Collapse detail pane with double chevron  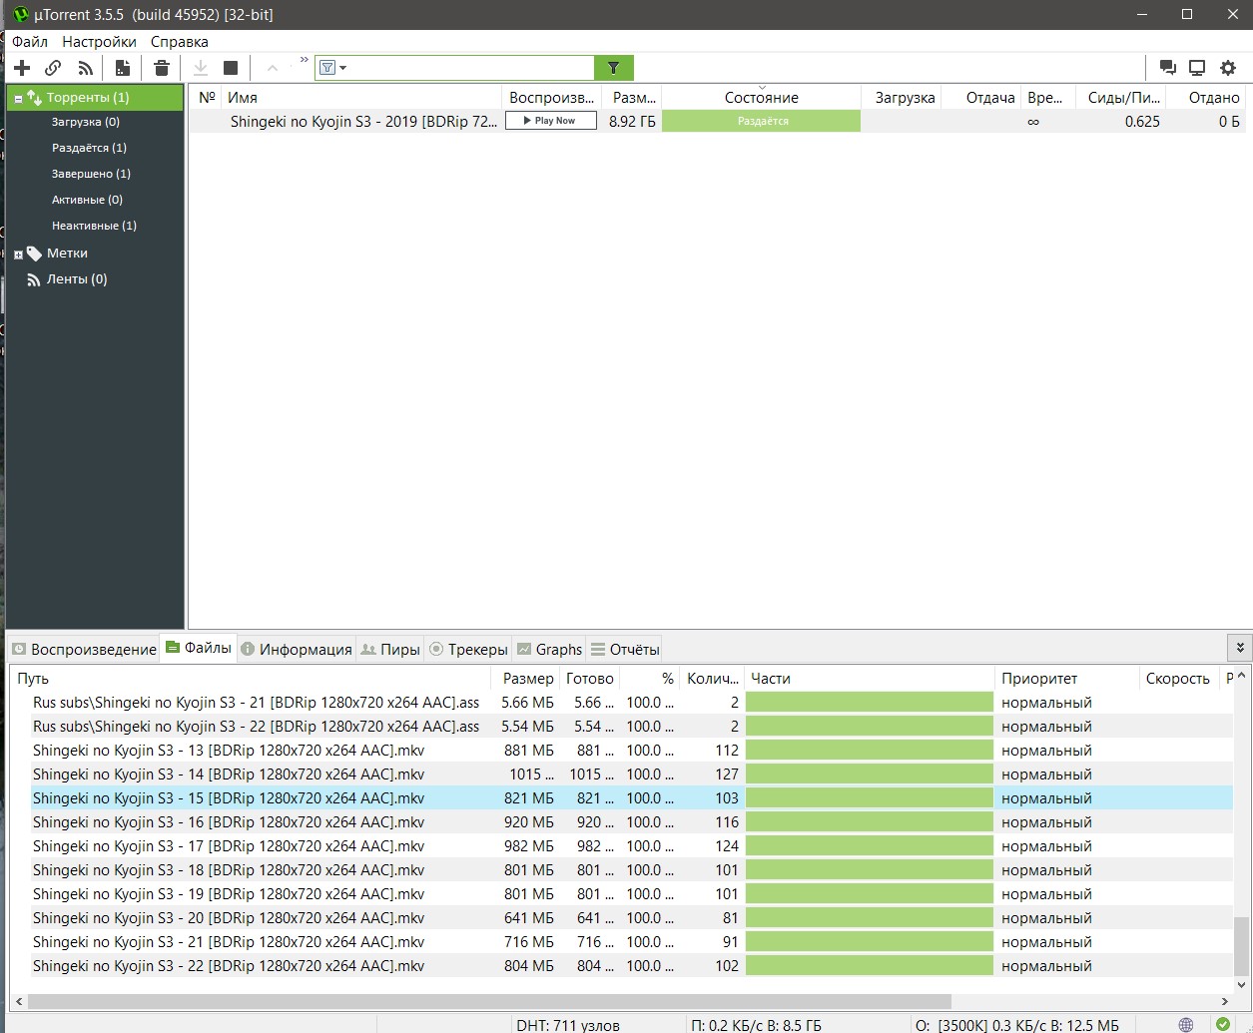point(1239,648)
